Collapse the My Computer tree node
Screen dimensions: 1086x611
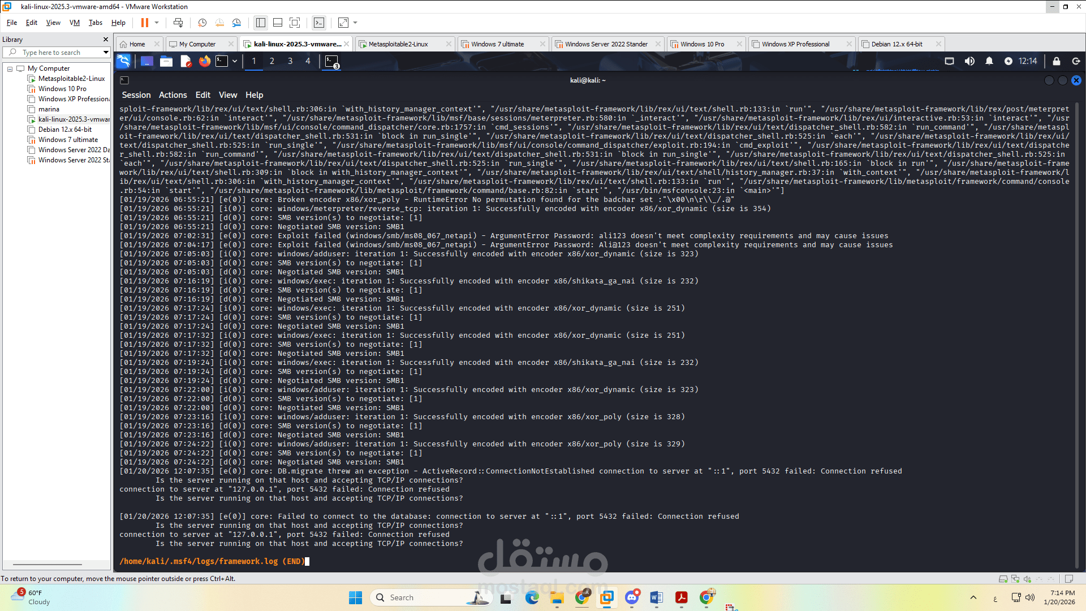point(10,68)
